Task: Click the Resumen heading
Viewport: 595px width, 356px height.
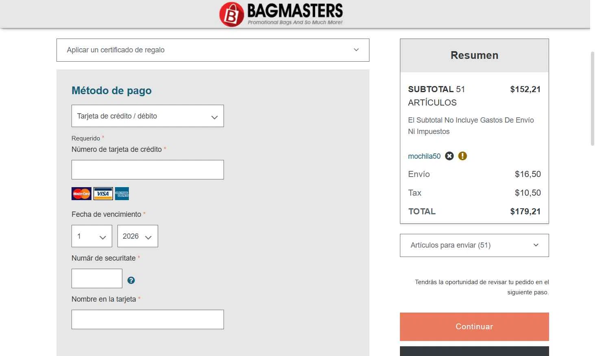Action: [x=474, y=55]
